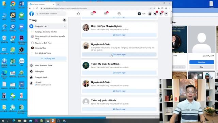Screen dimensions: 218x123
Task: Click the page's vertical scrollbar thumb
Action: [x=171, y=20]
